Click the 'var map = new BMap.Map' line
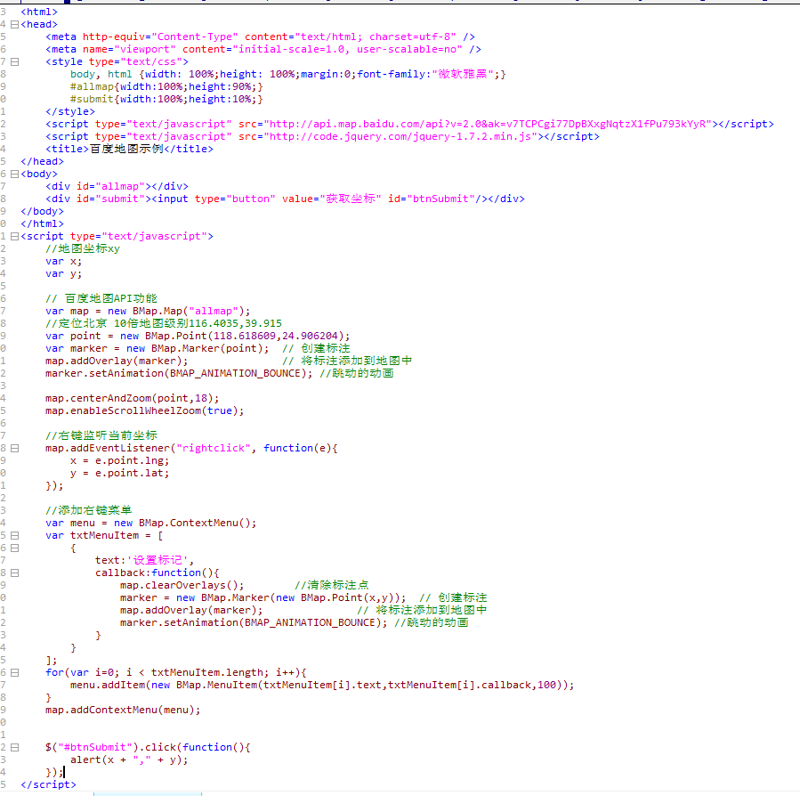 click(x=148, y=311)
